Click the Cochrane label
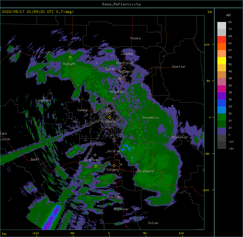The width and height of the screenshot is (243, 237). pos(91,160)
